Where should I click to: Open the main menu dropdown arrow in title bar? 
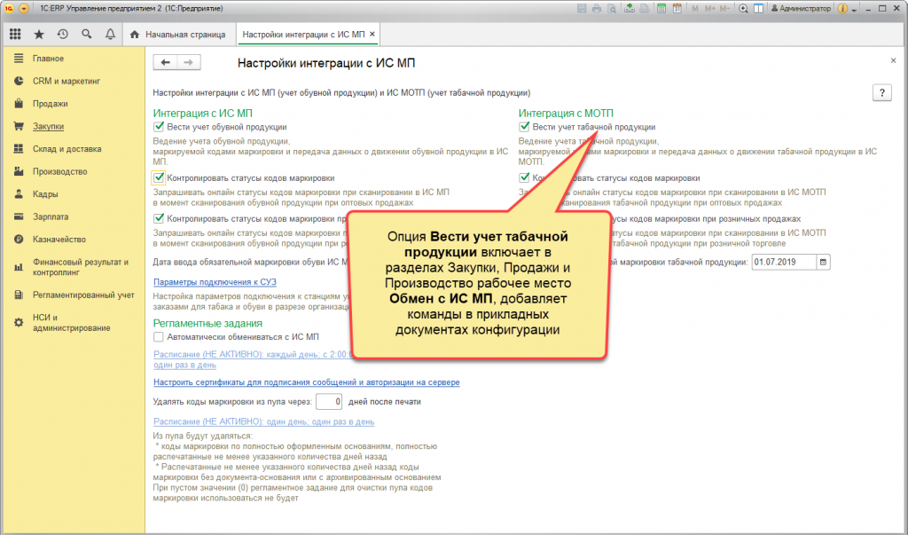click(22, 8)
